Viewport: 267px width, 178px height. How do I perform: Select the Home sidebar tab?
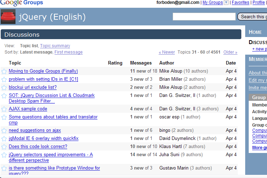pyautogui.click(x=256, y=32)
